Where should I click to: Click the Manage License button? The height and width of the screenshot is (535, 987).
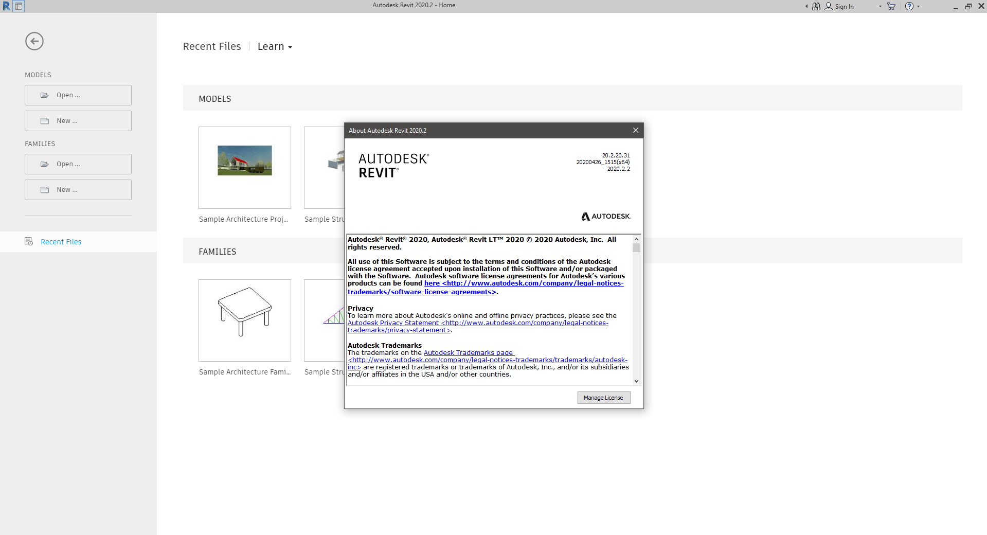tap(603, 398)
